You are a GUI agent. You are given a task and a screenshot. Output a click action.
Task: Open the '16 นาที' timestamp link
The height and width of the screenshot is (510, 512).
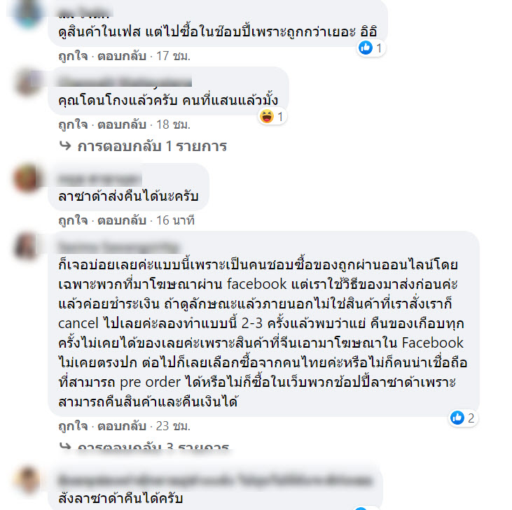(175, 220)
